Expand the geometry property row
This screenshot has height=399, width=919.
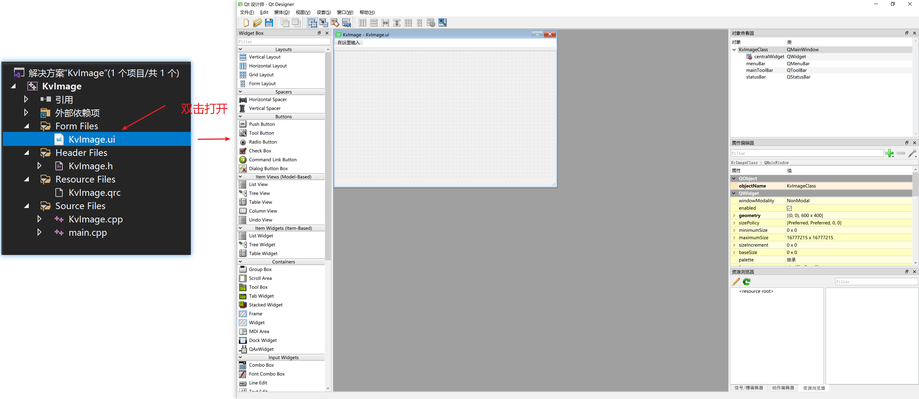point(734,216)
